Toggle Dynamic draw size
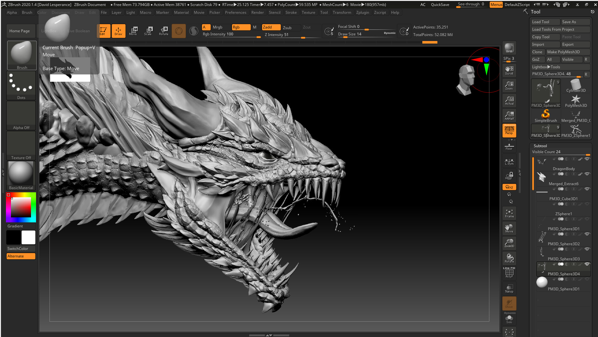The image size is (598, 337). point(389,33)
